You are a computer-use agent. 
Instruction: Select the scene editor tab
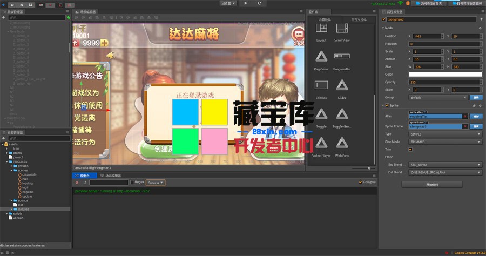85,11
